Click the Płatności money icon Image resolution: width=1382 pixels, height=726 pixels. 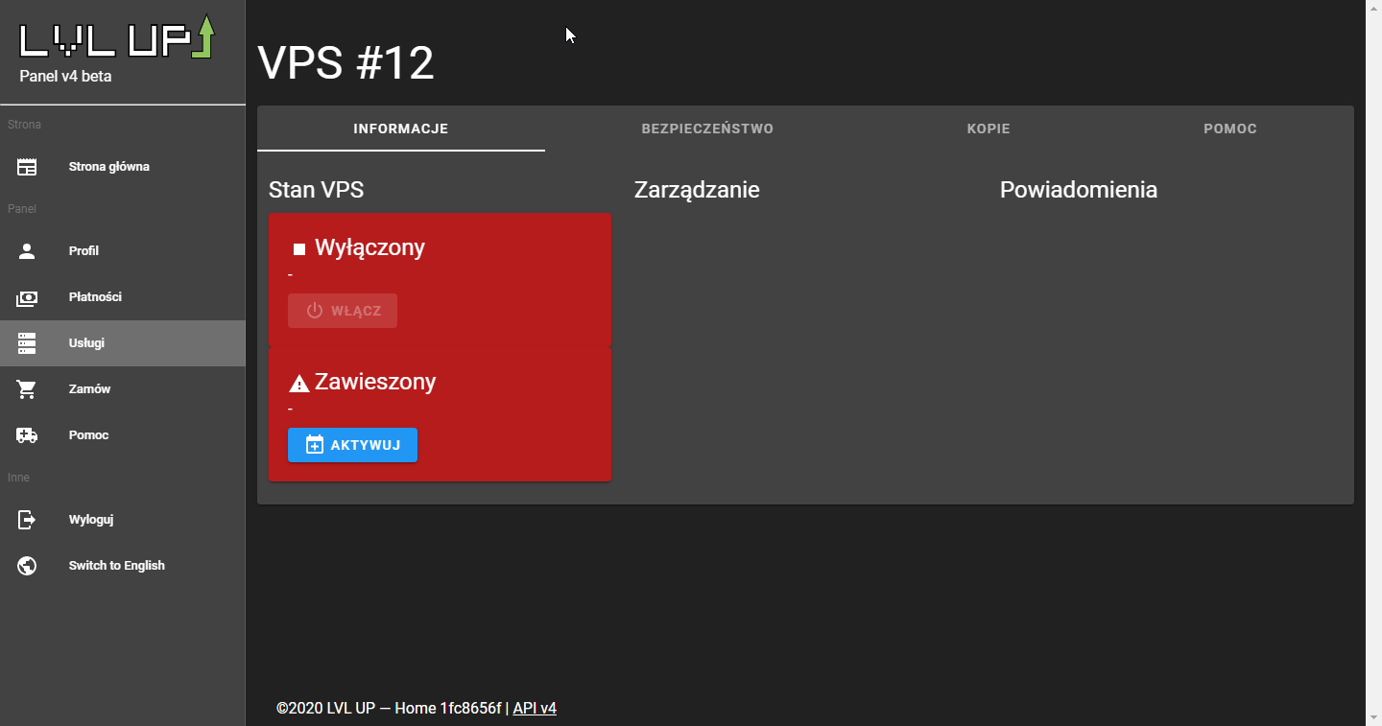pos(27,297)
